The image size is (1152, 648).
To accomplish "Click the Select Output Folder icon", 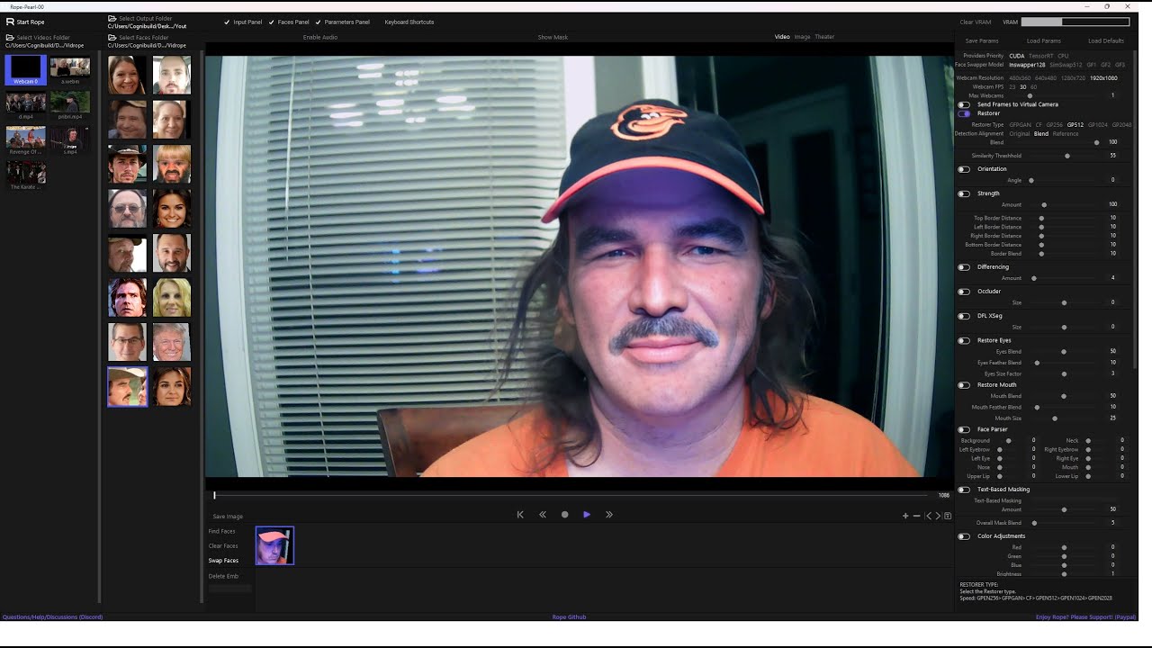I will (112, 18).
